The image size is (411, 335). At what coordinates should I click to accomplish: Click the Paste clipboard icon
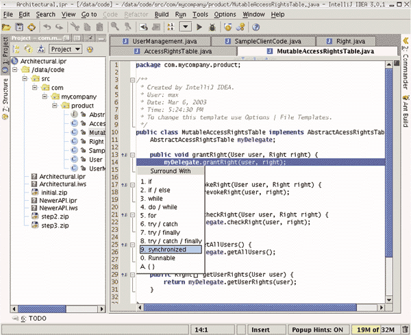(101, 27)
